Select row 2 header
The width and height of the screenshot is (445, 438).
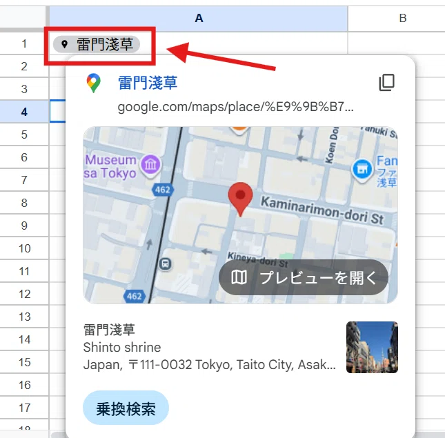(24, 66)
